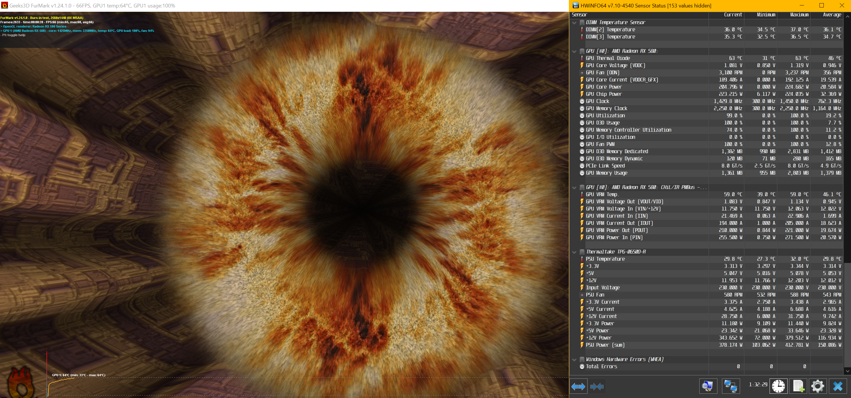
Task: Click the sensor list scrollbar down arrow
Action: click(847, 371)
